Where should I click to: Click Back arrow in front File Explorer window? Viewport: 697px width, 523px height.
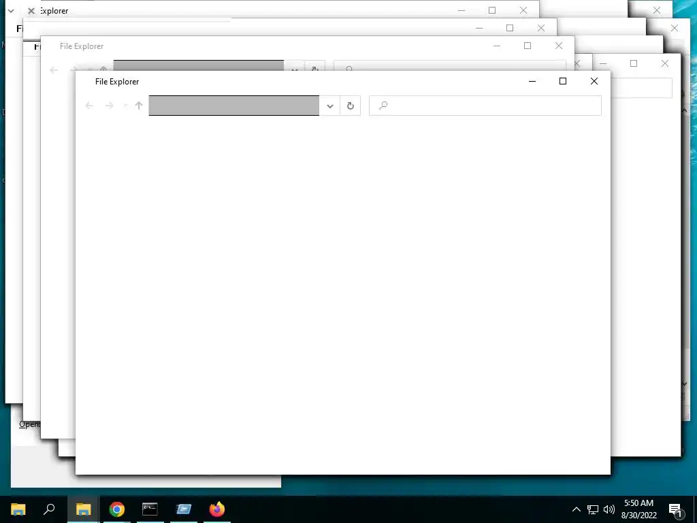pos(89,106)
